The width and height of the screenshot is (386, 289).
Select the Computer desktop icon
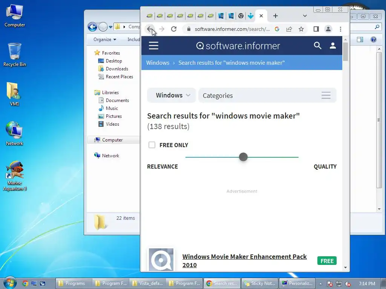[x=15, y=15]
